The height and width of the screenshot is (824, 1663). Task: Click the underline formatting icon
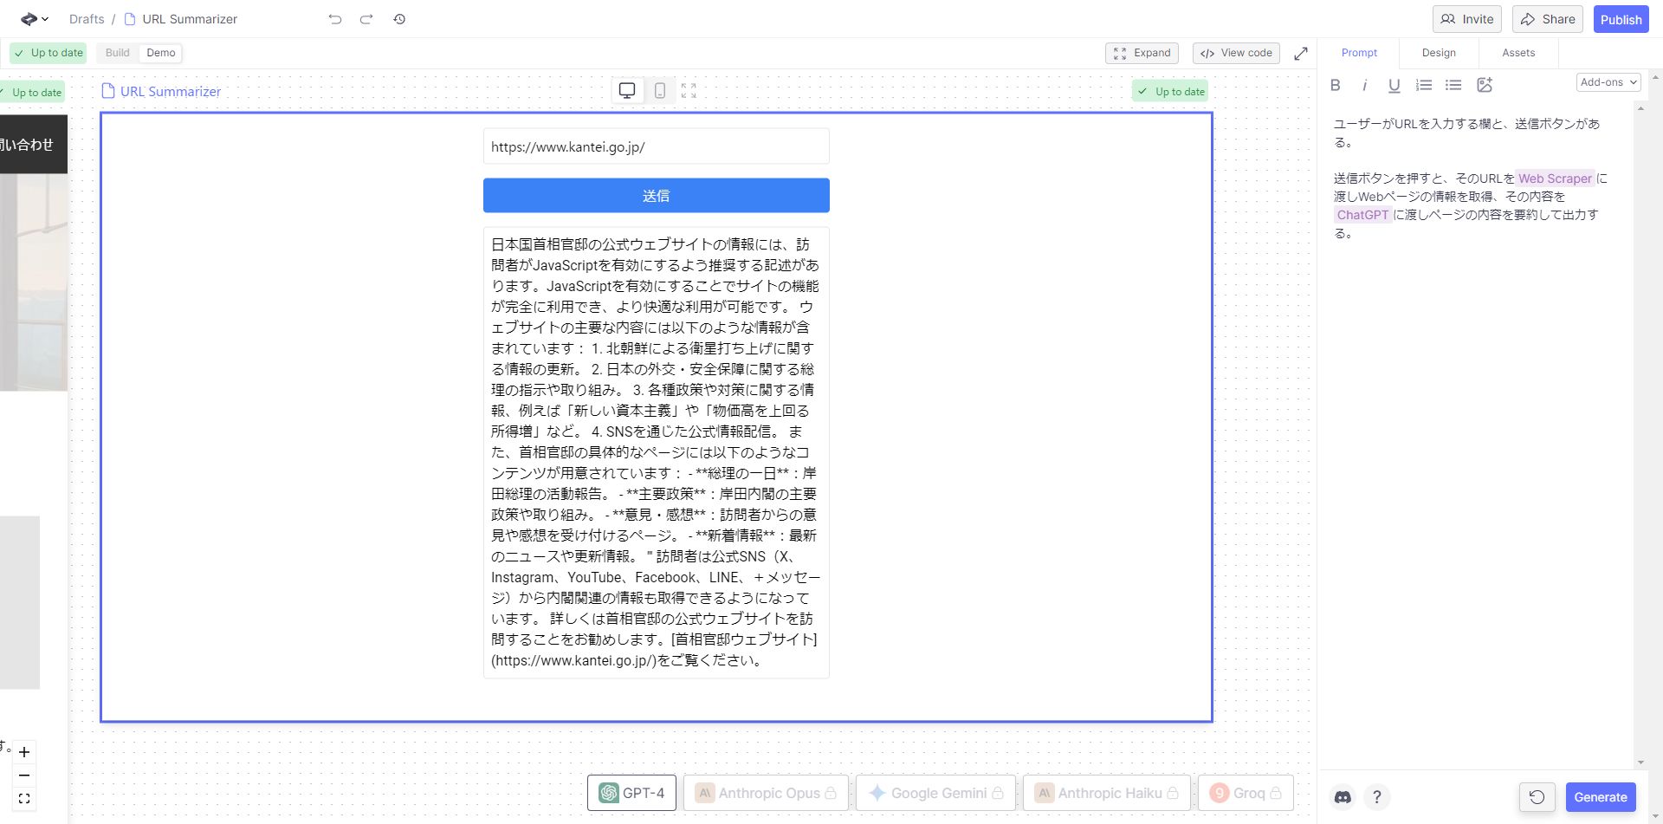click(1394, 85)
